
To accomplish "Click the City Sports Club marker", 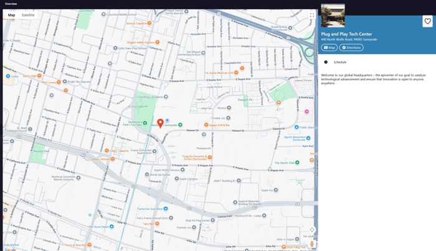I will tap(297, 163).
